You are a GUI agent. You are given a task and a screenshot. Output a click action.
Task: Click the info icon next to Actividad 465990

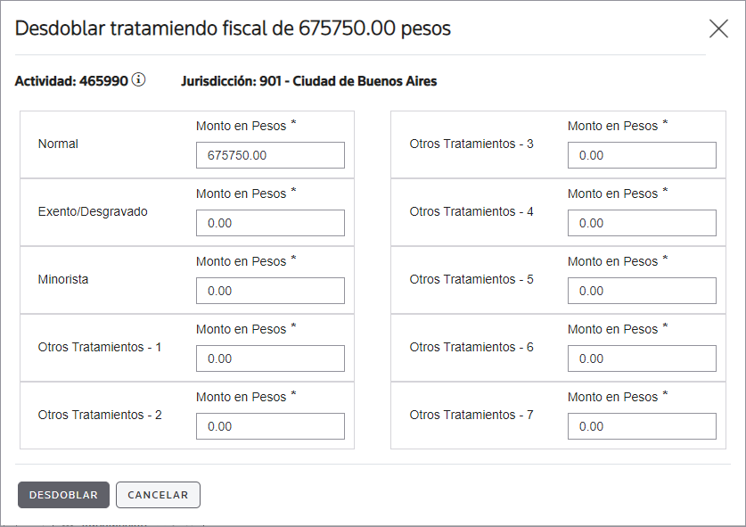(138, 80)
